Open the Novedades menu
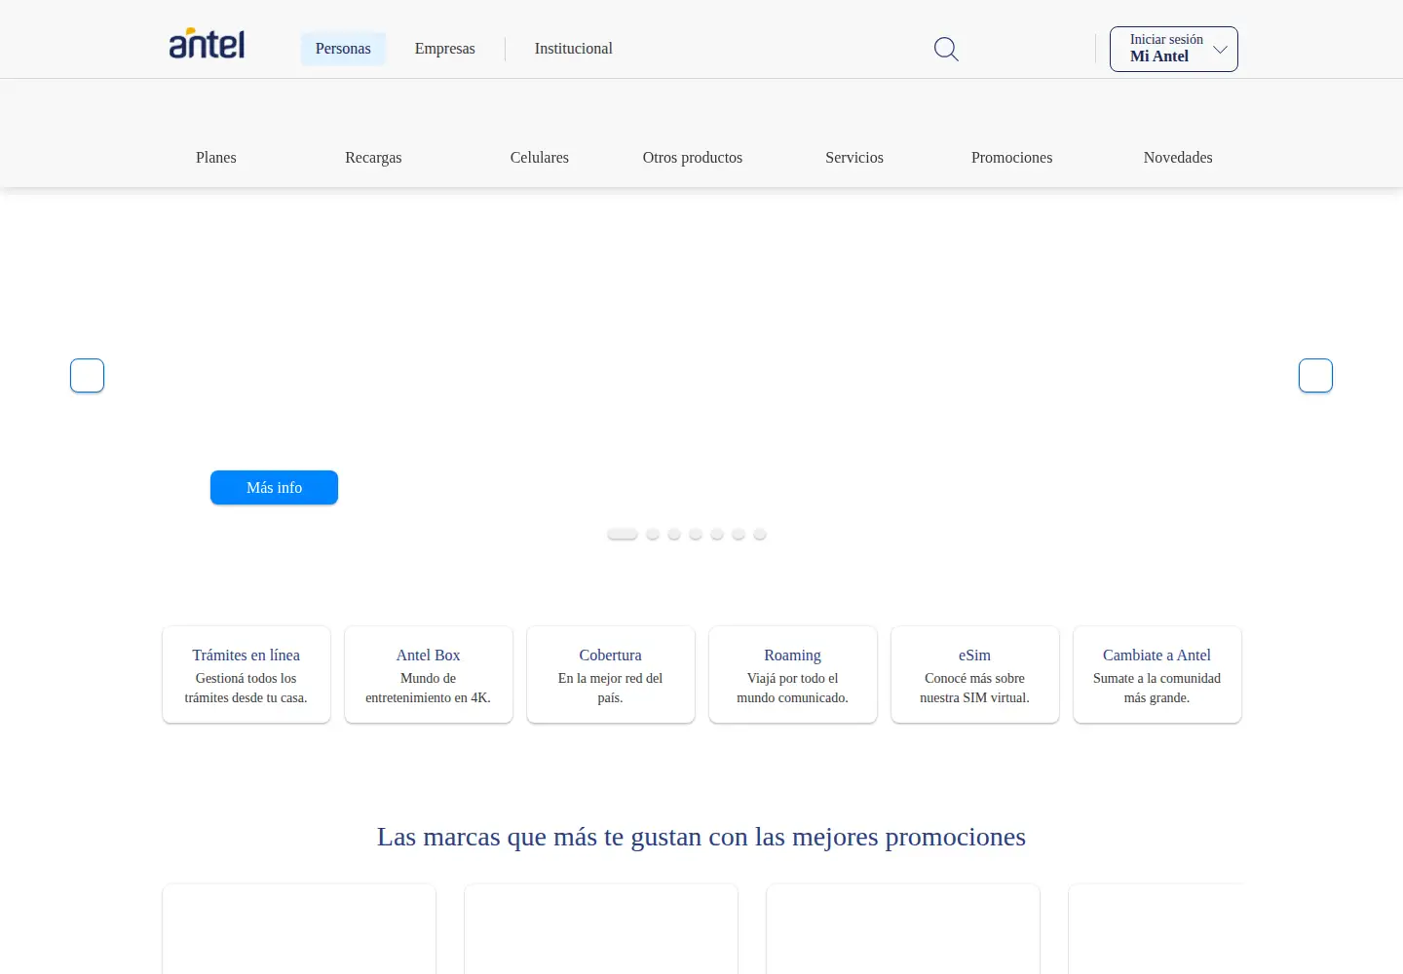 click(1178, 158)
